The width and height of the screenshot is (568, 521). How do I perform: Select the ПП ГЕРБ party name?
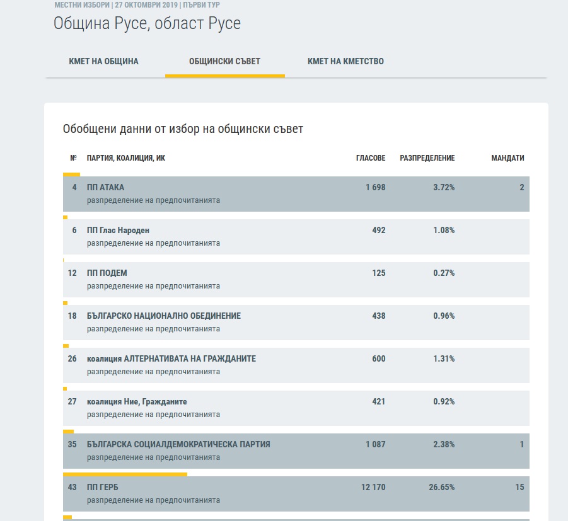[x=103, y=488]
